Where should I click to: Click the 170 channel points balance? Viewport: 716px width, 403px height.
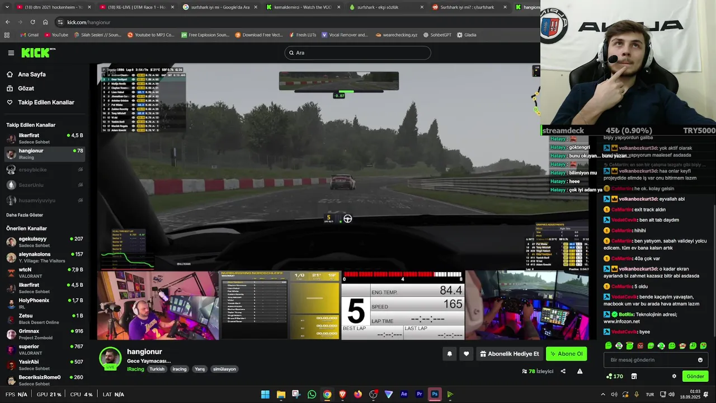(614, 376)
